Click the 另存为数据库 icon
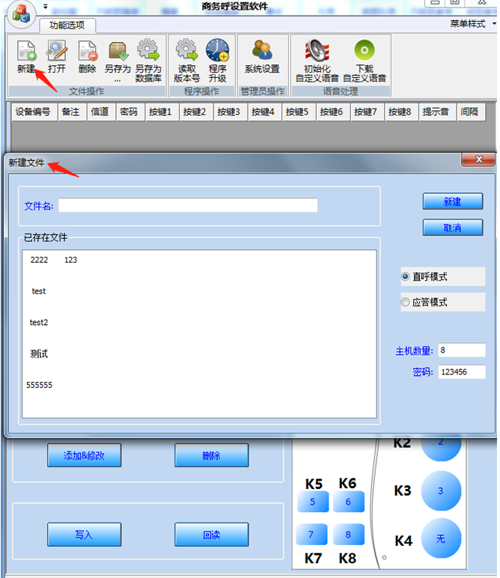Screen dimensions: 500x578 pos(148,52)
